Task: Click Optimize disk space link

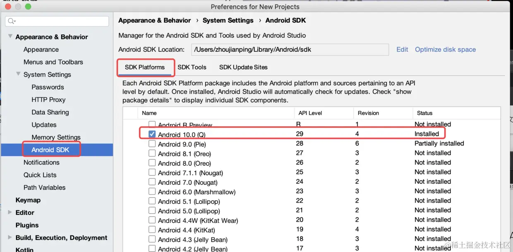Action: coord(445,49)
